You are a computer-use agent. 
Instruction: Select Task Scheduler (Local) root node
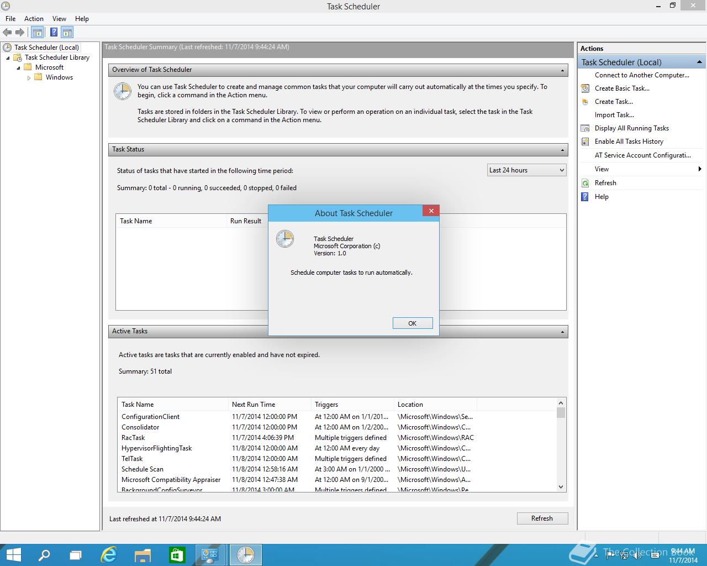click(x=46, y=48)
